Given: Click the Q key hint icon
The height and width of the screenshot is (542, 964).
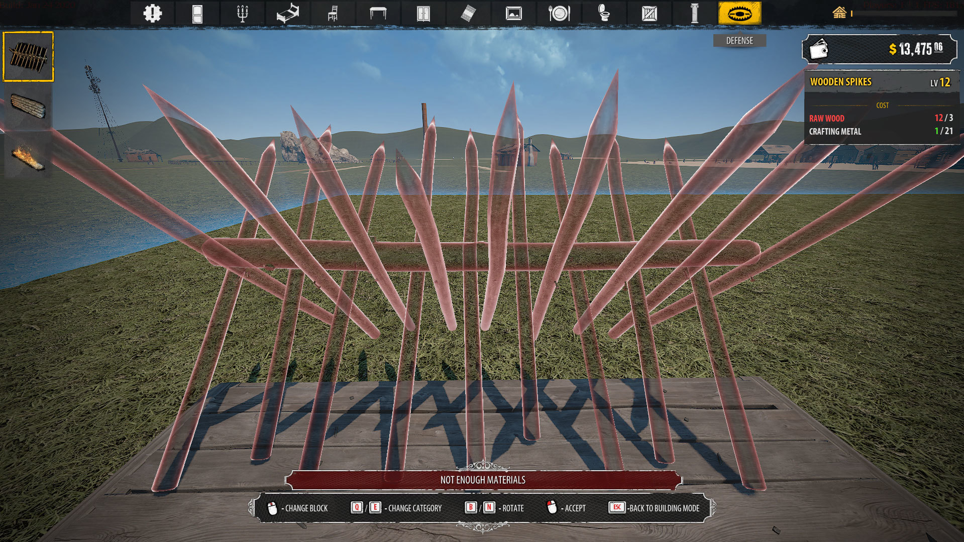Looking at the screenshot, I should click(x=357, y=507).
